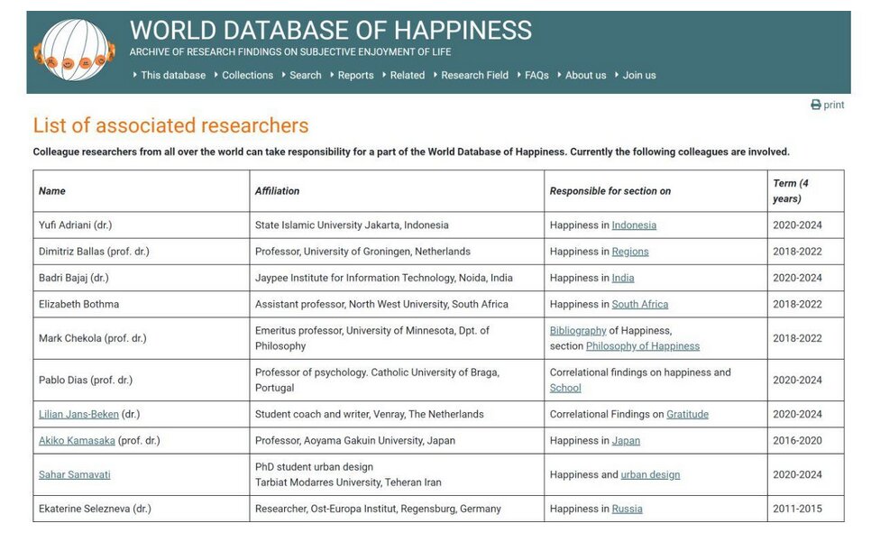Screen dimensions: 871x542
Task: Click the University of Groningen affiliation
Action: 362,251
